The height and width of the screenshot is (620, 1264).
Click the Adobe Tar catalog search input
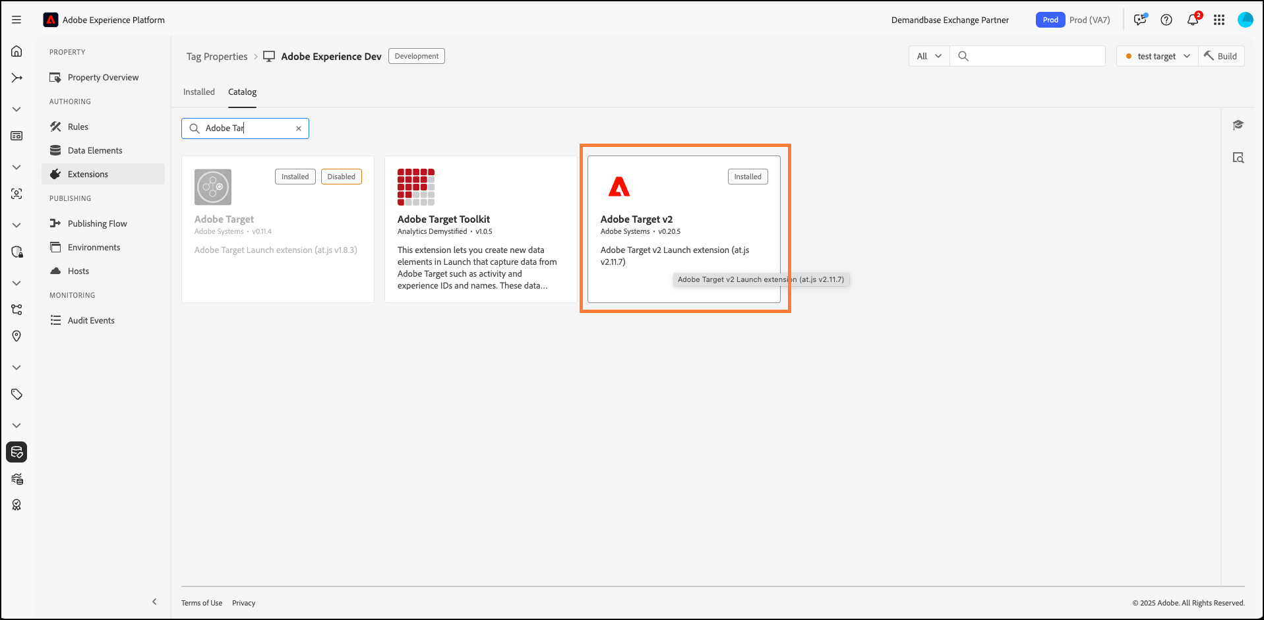point(247,128)
